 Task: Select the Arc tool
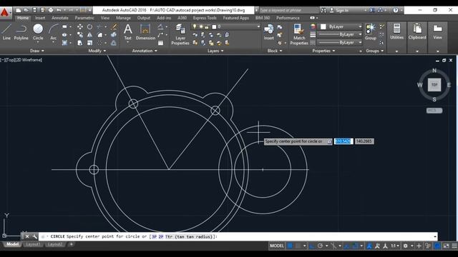pyautogui.click(x=53, y=31)
